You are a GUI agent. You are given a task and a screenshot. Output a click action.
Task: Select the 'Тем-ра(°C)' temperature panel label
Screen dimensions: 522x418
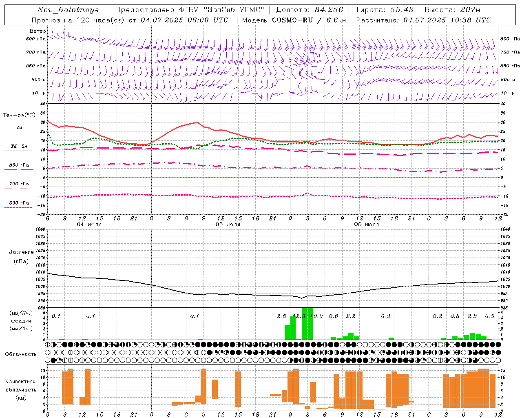pyautogui.click(x=19, y=116)
